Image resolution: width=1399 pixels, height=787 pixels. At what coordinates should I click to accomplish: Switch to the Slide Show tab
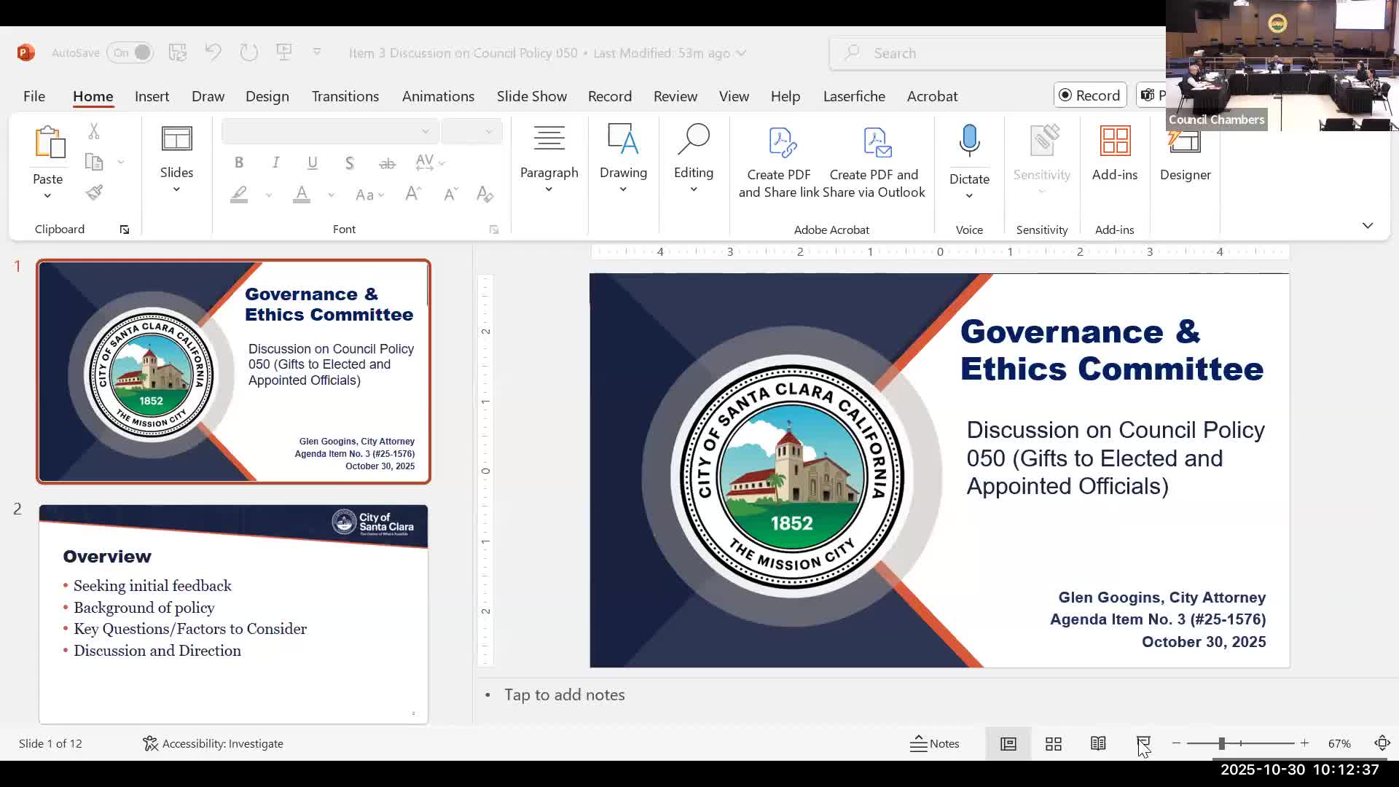tap(531, 96)
